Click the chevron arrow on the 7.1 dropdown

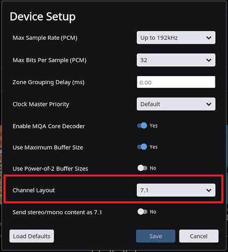209,190
